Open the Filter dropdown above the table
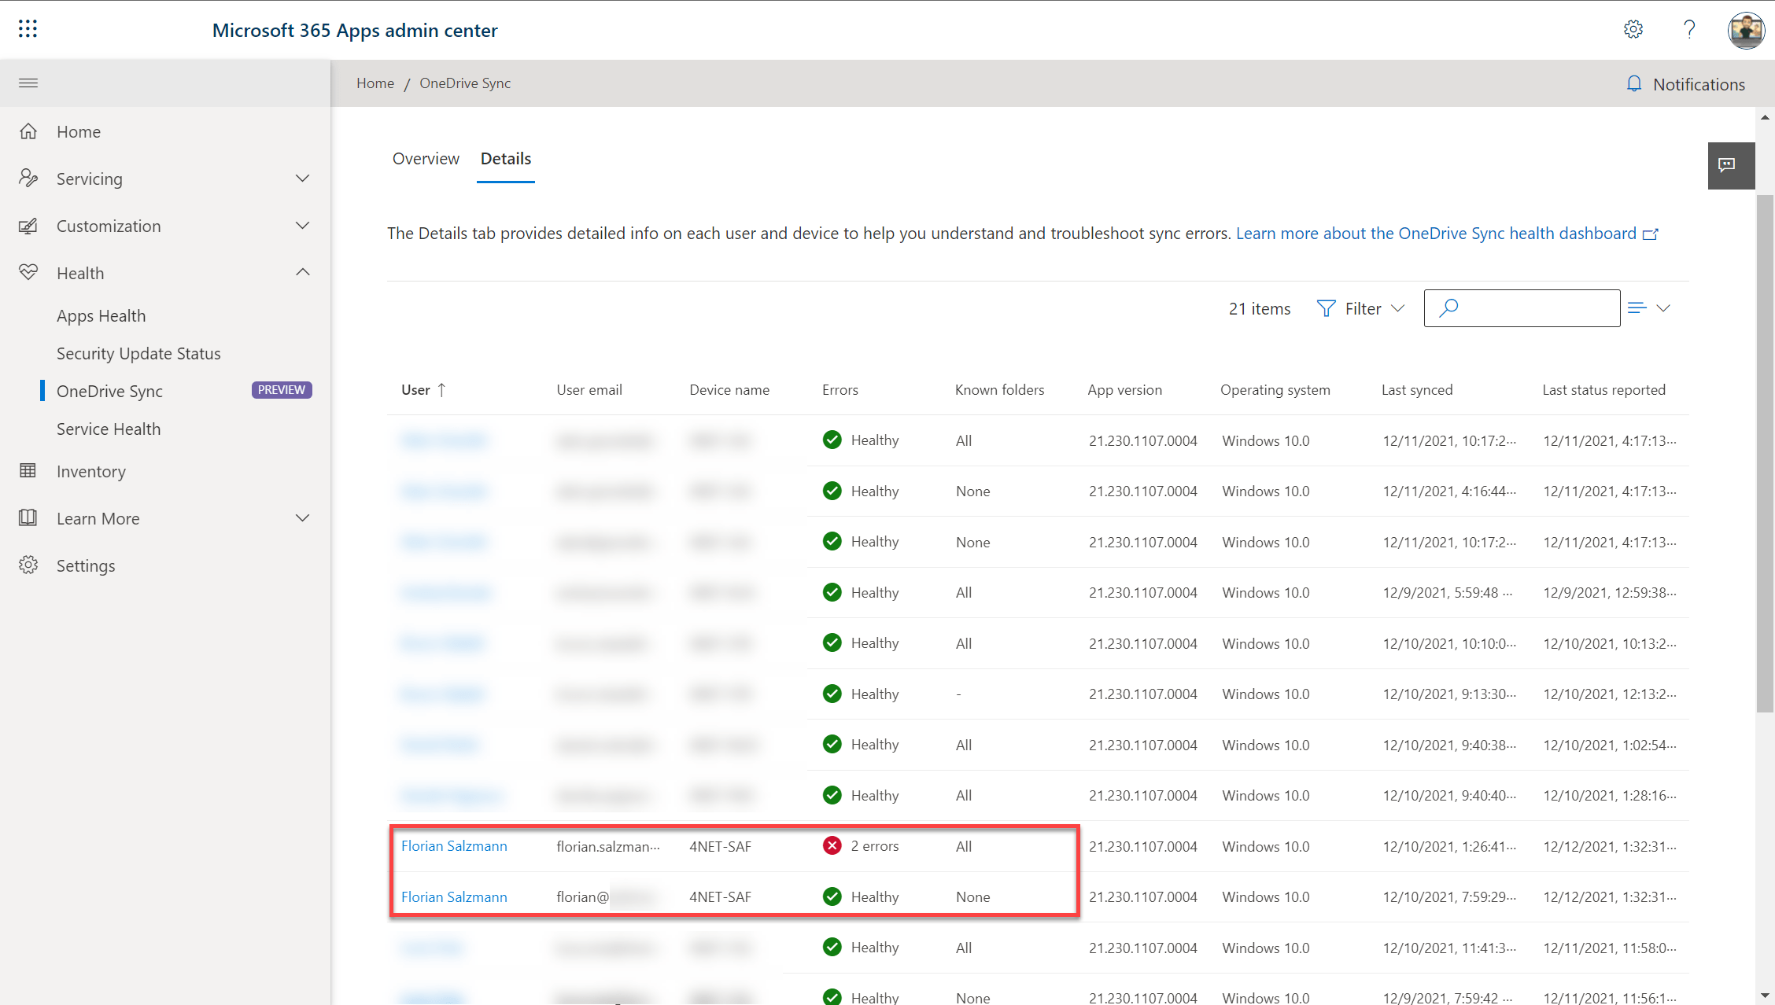1775x1005 pixels. pos(1361,308)
